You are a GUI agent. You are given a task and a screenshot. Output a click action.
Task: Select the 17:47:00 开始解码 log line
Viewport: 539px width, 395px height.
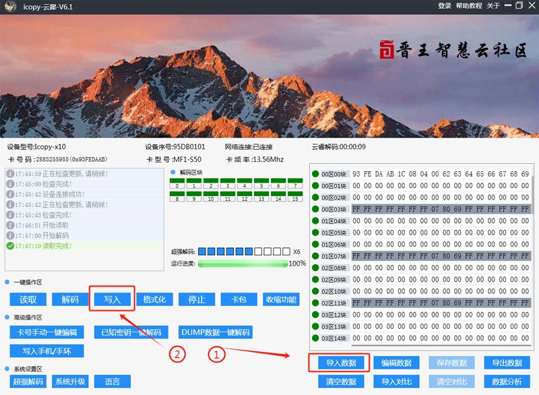[x=84, y=235]
